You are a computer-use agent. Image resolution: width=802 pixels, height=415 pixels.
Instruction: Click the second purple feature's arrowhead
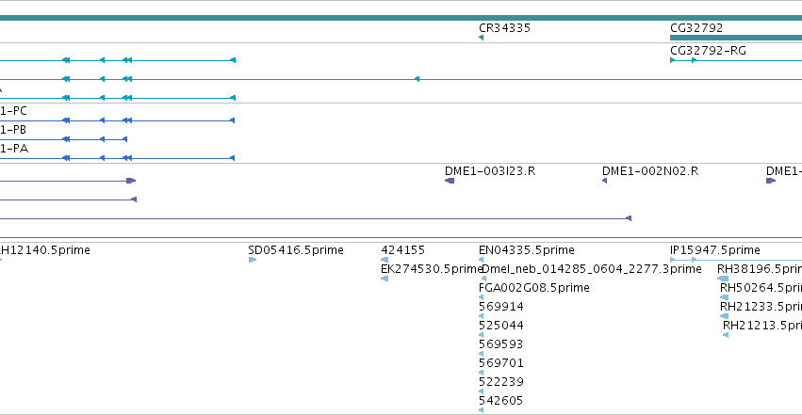(x=134, y=200)
